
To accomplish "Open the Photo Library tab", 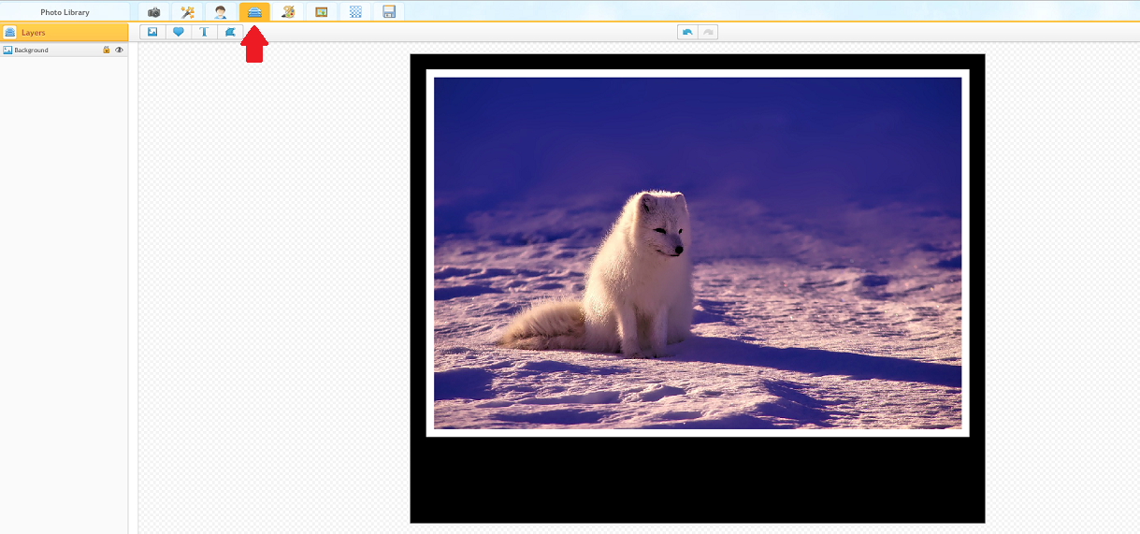I will click(65, 12).
